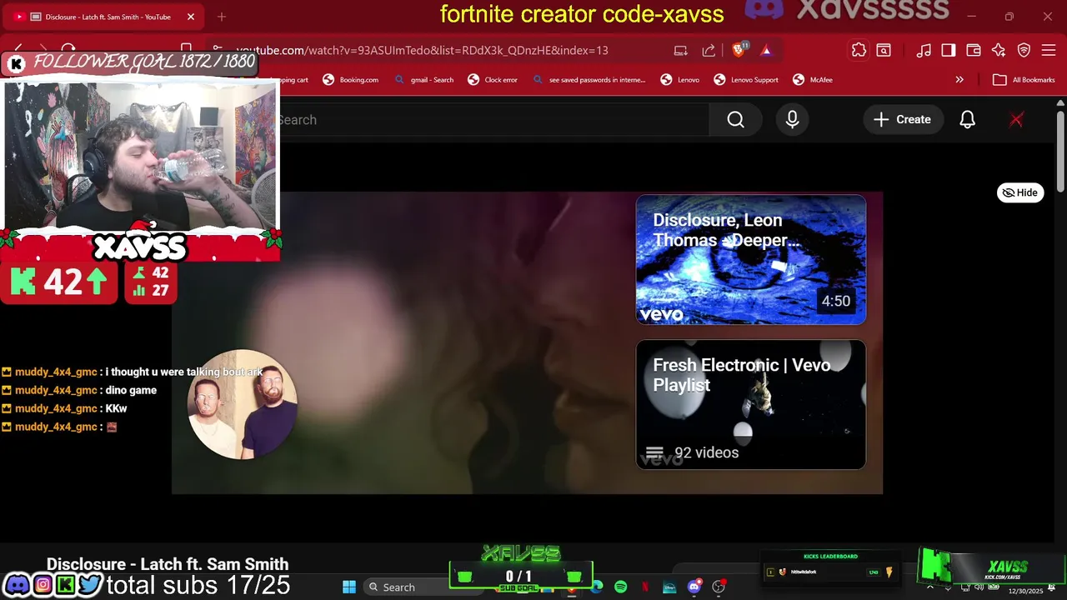Hide end-screen suggestions with Hide button
This screenshot has width=1067, height=600.
1020,192
